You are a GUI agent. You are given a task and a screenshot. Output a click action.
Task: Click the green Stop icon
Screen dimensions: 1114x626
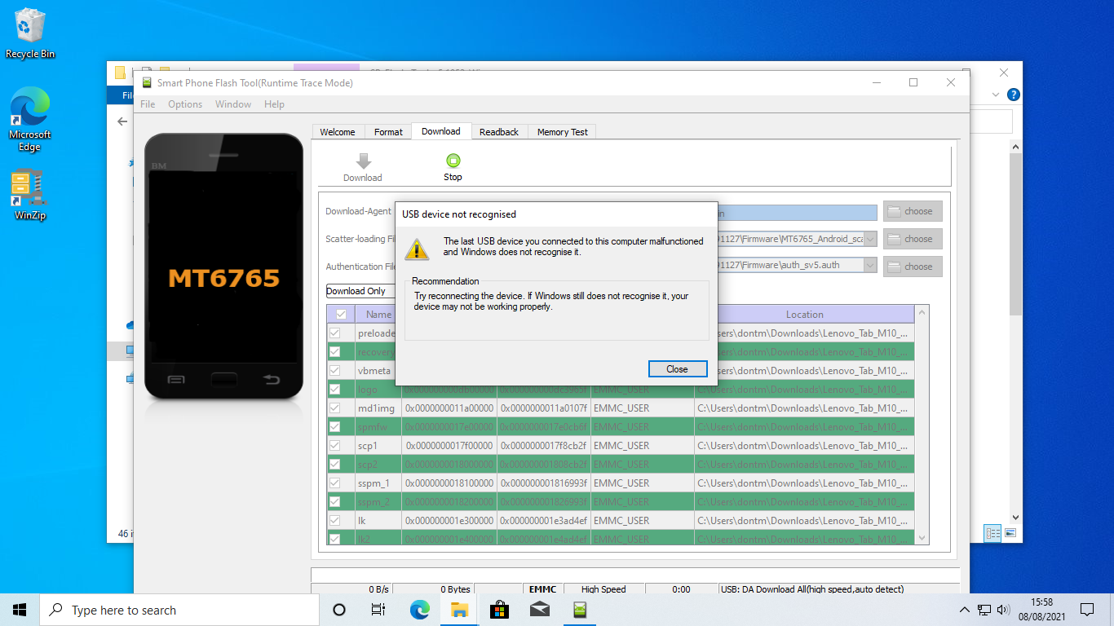tap(453, 161)
